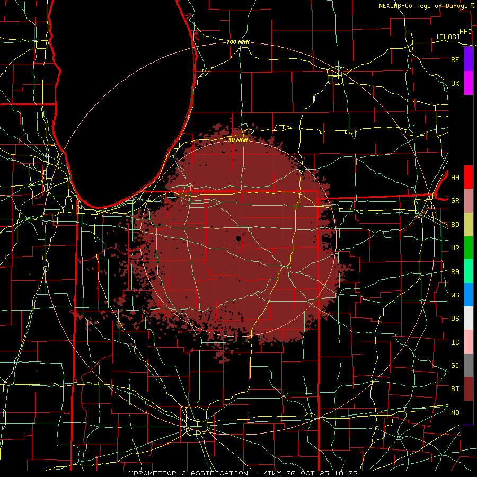This screenshot has width=477, height=477.
Task: Click the purple RF color swatch
Action: (x=468, y=59)
